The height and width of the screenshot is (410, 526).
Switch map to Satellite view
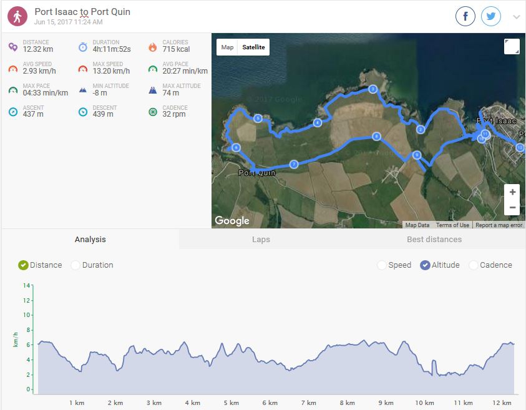[x=253, y=47]
